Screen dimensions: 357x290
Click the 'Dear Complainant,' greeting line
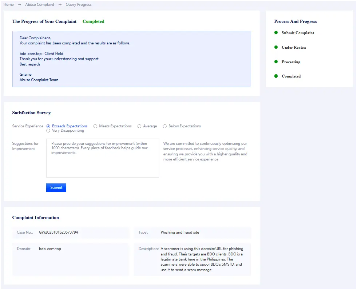pos(35,38)
